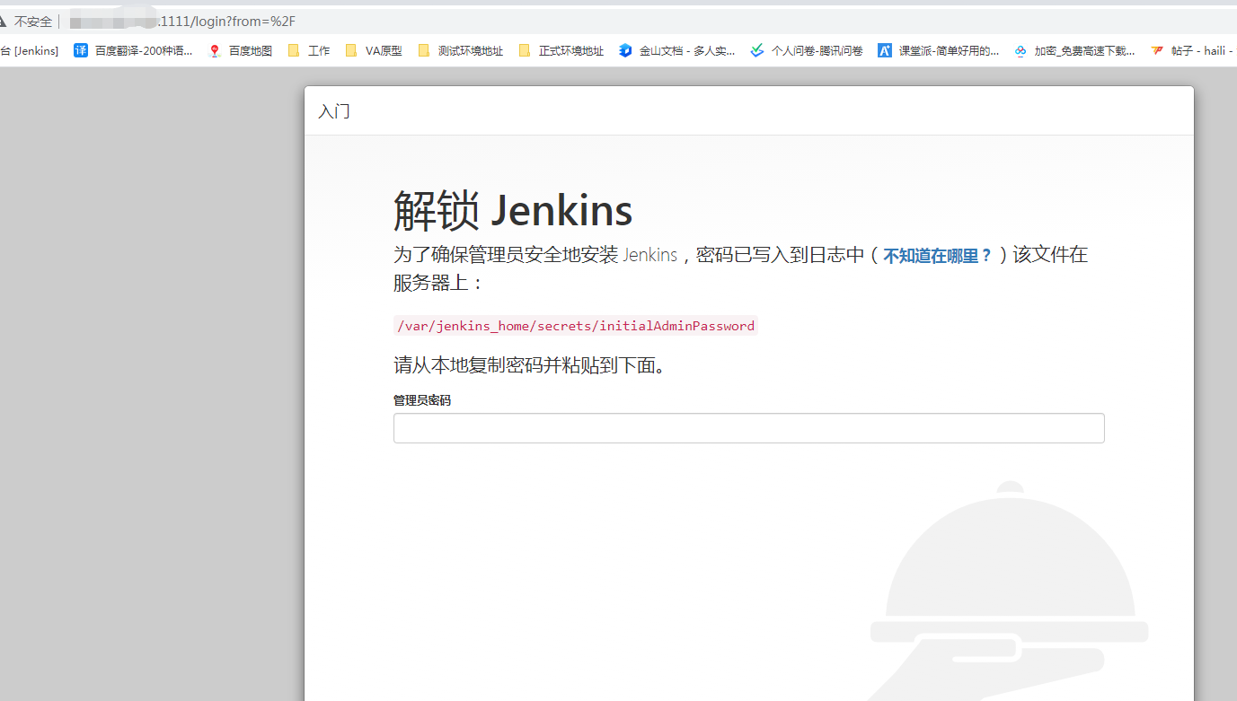Open the 工作 bookmark folder
The height and width of the screenshot is (701, 1237).
tap(309, 51)
